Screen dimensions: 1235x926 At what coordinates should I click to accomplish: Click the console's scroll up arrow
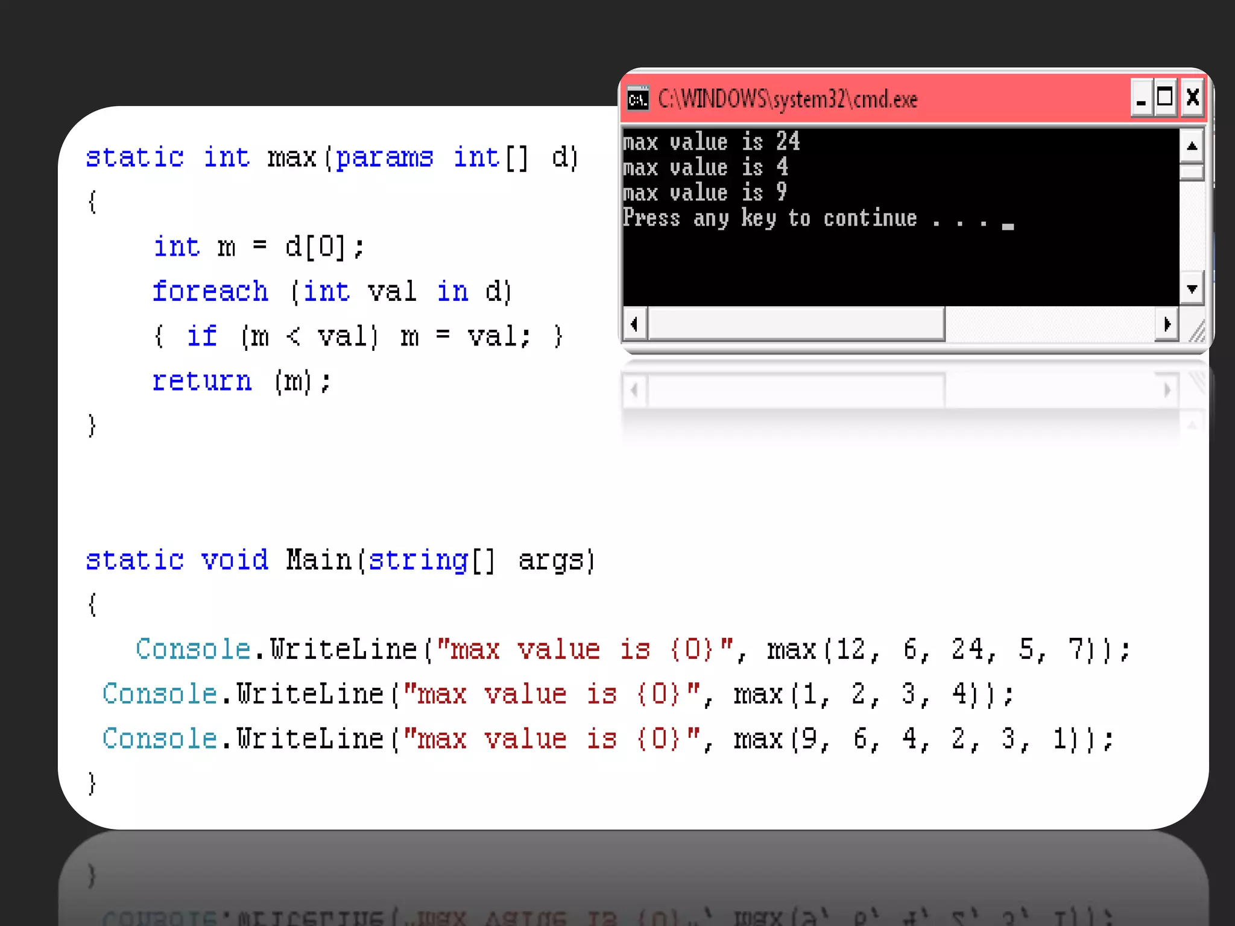[x=1192, y=146]
